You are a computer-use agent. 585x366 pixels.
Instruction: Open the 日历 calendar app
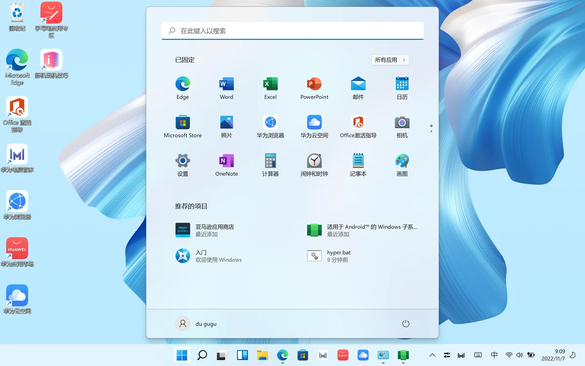(x=402, y=88)
